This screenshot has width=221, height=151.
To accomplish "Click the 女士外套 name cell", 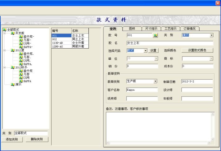I will (80, 43).
